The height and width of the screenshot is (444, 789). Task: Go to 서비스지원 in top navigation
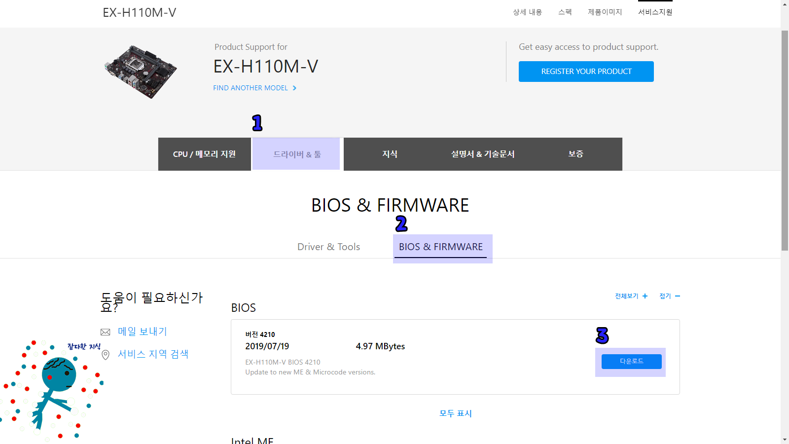click(655, 12)
